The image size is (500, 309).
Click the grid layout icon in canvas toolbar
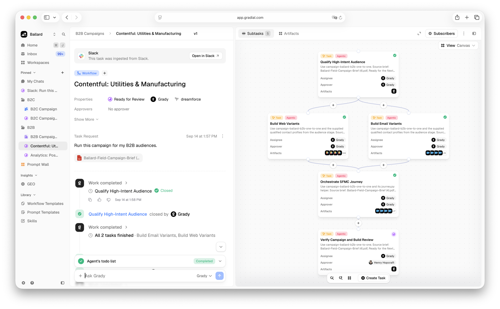coord(349,278)
